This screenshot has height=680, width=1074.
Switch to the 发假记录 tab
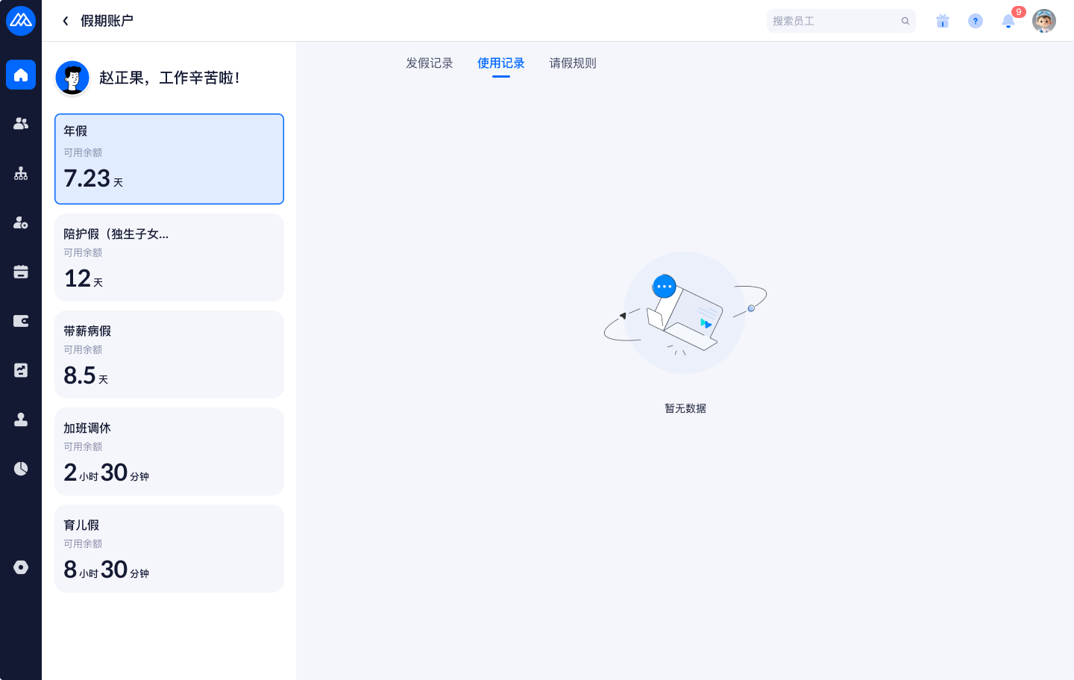click(x=430, y=63)
